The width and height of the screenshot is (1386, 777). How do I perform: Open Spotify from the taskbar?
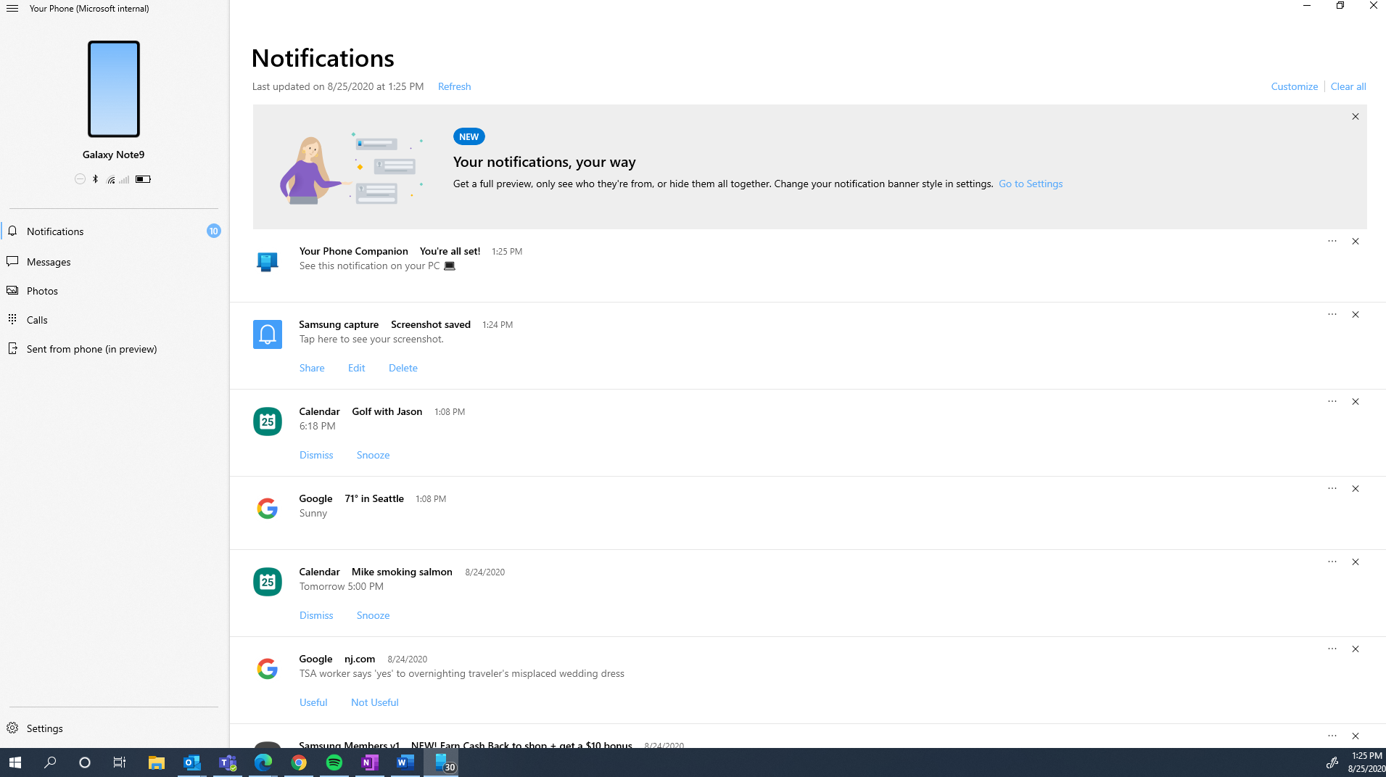[x=334, y=762]
